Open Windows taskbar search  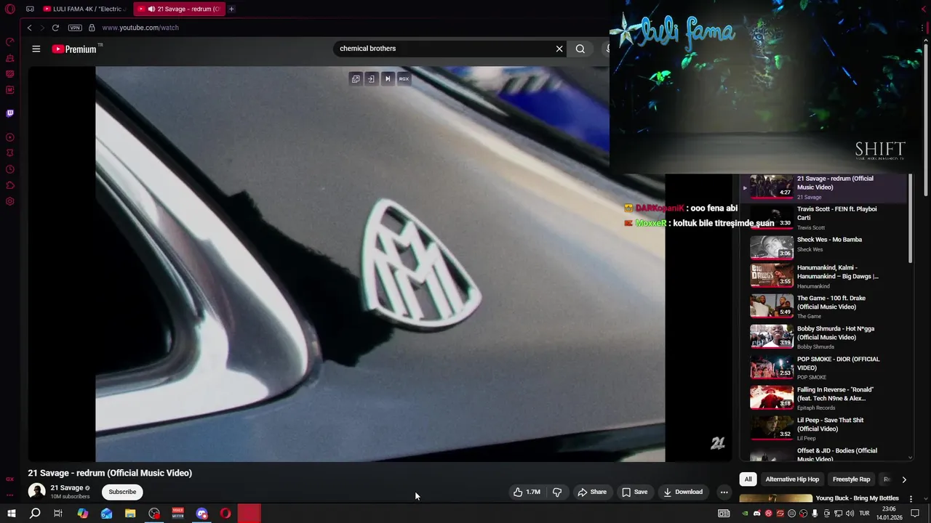pyautogui.click(x=35, y=514)
